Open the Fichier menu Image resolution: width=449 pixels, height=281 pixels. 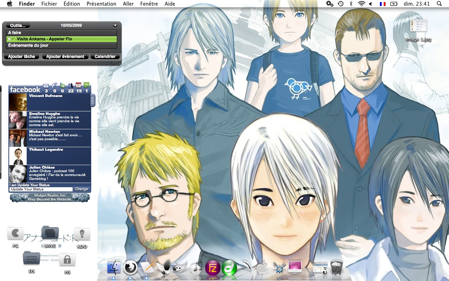point(49,4)
